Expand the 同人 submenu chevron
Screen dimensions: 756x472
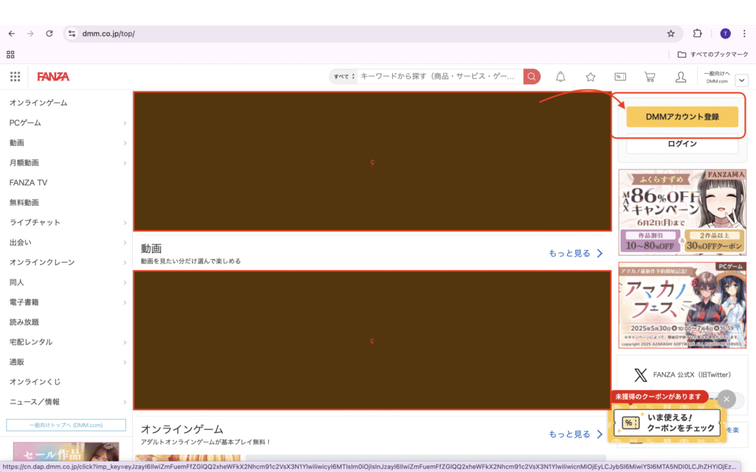(x=125, y=282)
